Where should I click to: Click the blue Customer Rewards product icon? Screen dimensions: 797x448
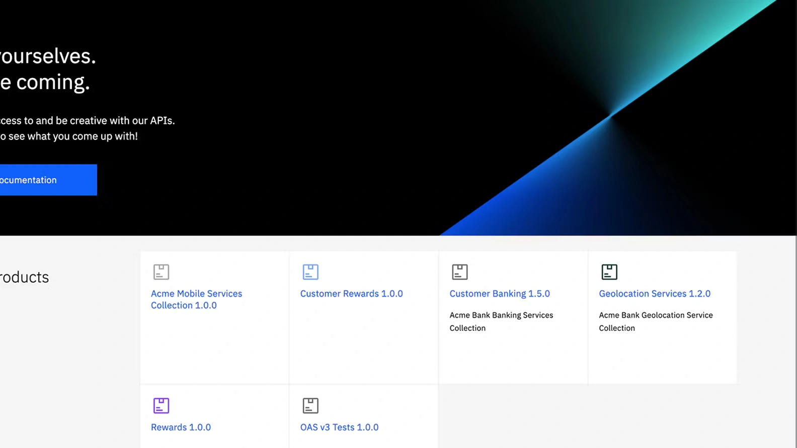pos(310,272)
